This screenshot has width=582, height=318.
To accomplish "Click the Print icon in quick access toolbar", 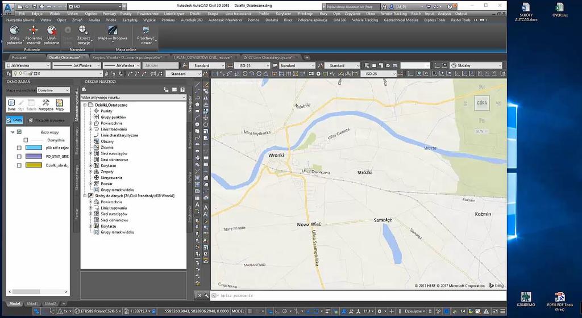I will pyautogui.click(x=41, y=7).
